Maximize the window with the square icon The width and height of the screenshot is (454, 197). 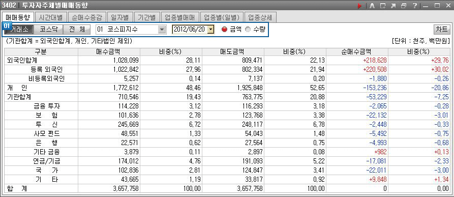click(437, 6)
